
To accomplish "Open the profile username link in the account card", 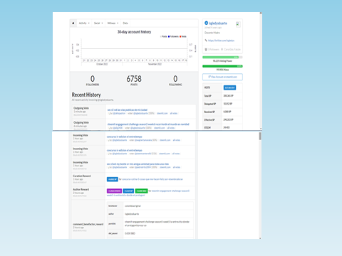I will click(x=218, y=23).
